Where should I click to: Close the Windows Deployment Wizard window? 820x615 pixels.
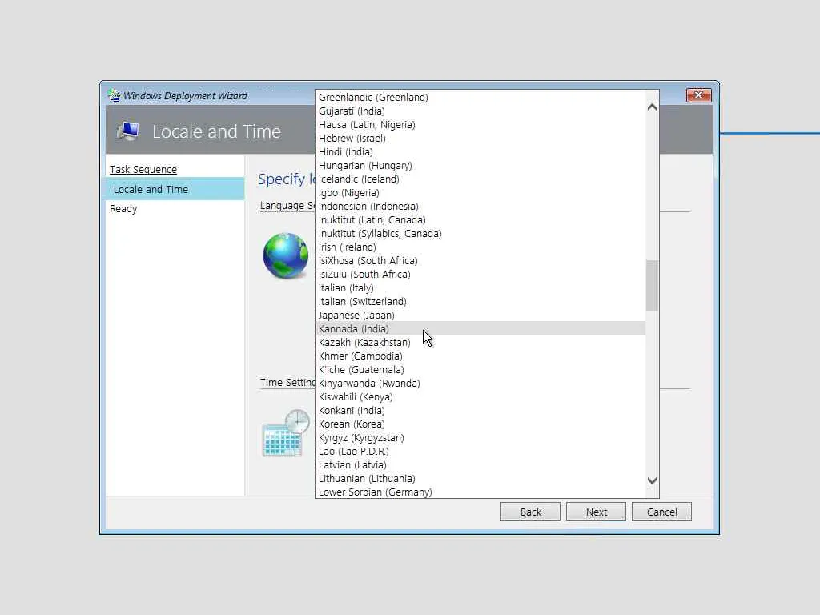coord(698,95)
